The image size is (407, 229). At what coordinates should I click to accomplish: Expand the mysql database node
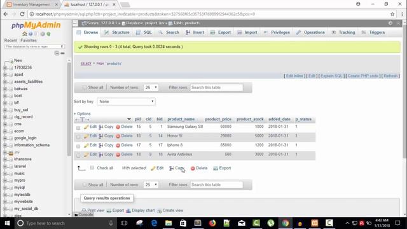coord(4,188)
